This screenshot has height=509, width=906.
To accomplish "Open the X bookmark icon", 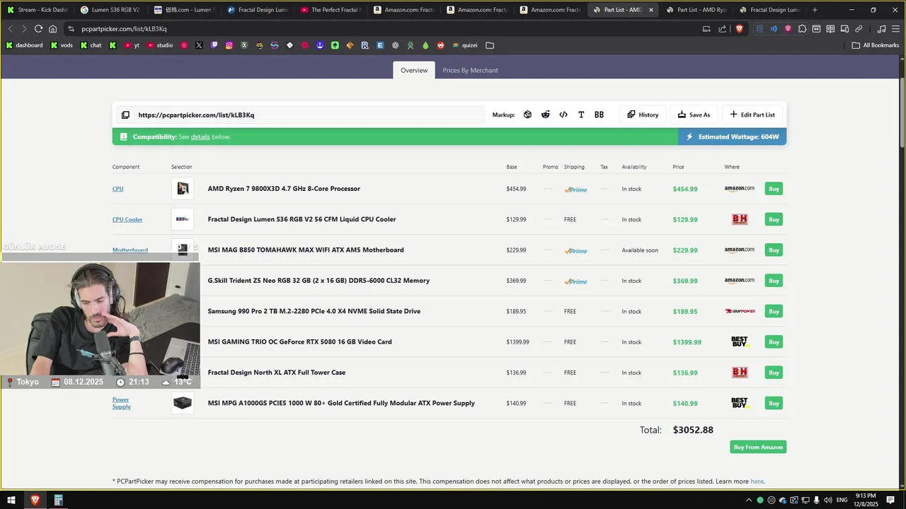I will (199, 45).
